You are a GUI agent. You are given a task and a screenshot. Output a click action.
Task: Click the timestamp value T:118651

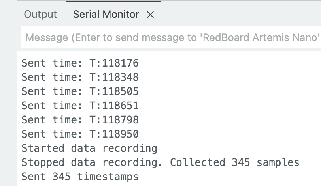(x=114, y=106)
